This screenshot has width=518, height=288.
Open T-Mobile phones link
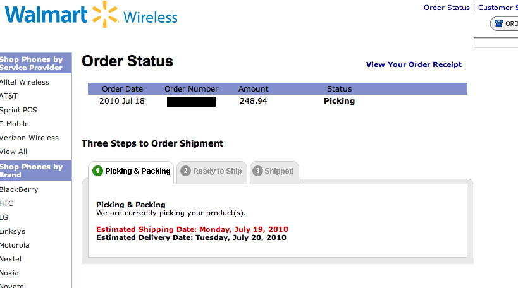tap(15, 124)
